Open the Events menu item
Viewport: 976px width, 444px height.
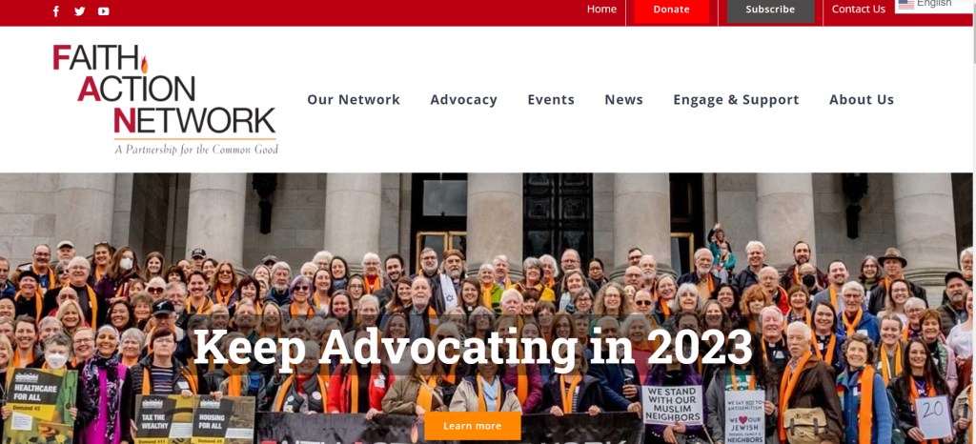tap(551, 99)
